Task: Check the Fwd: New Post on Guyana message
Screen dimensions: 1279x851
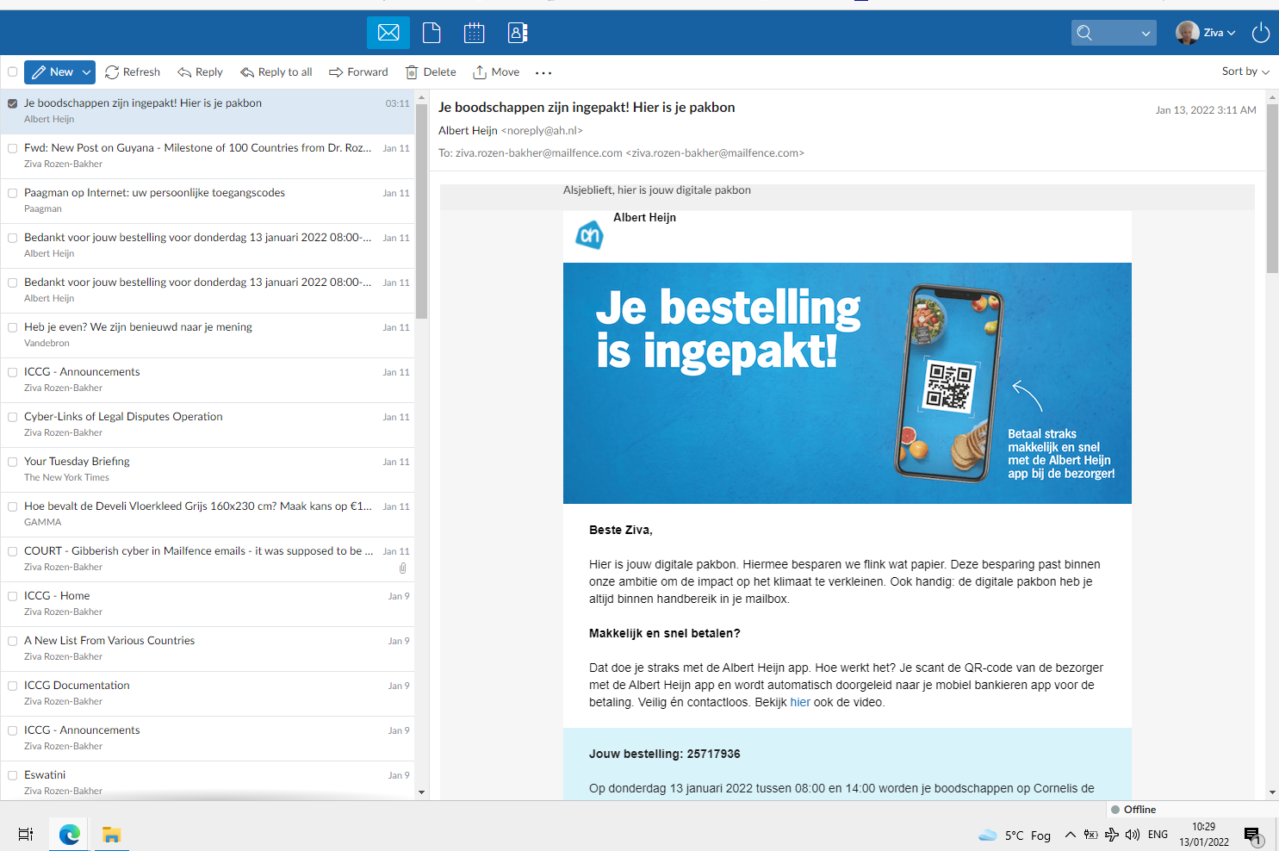Action: coord(13,148)
